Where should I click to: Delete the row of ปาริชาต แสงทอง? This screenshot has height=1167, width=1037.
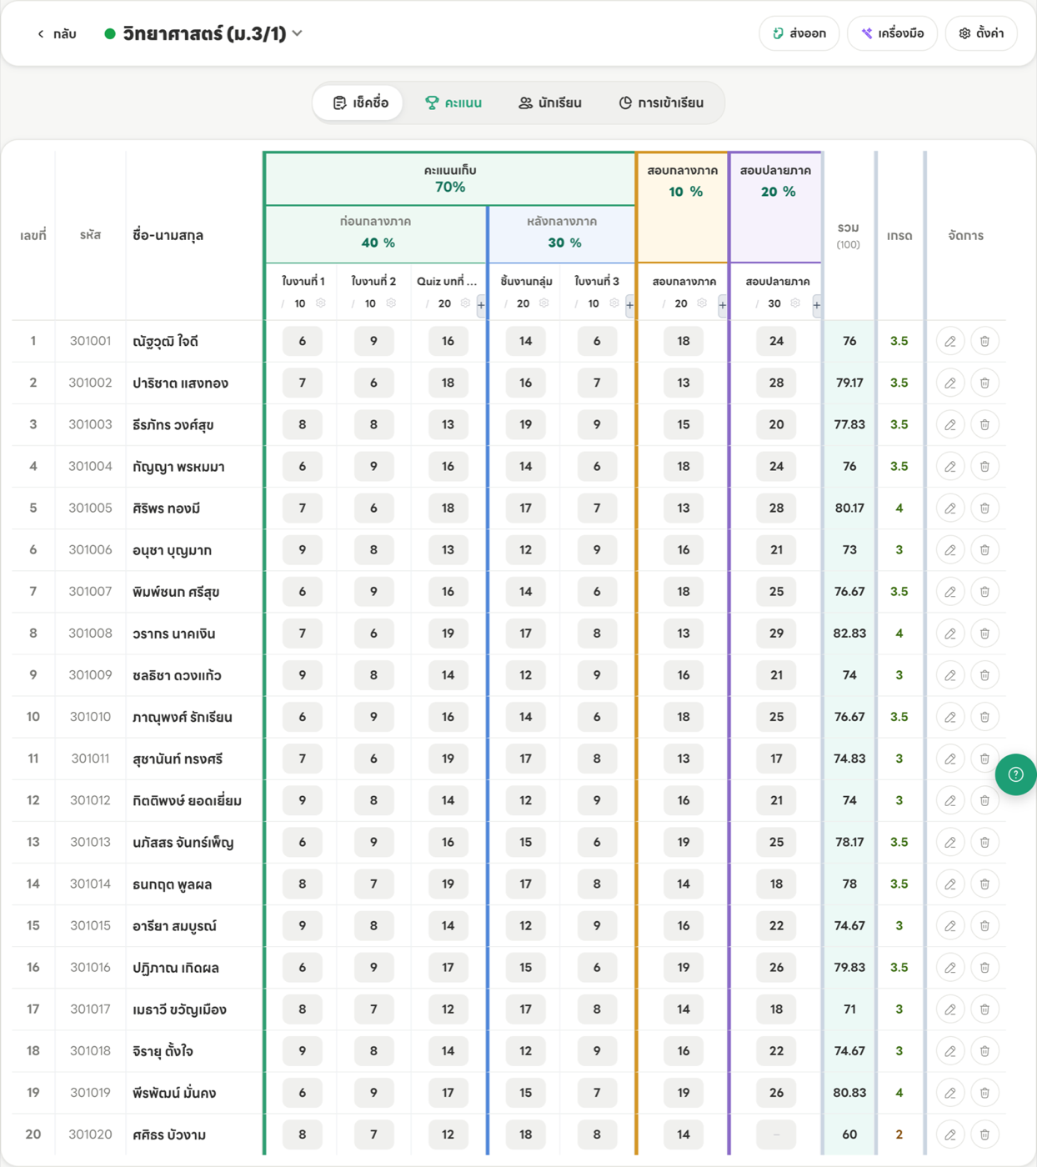(x=984, y=383)
